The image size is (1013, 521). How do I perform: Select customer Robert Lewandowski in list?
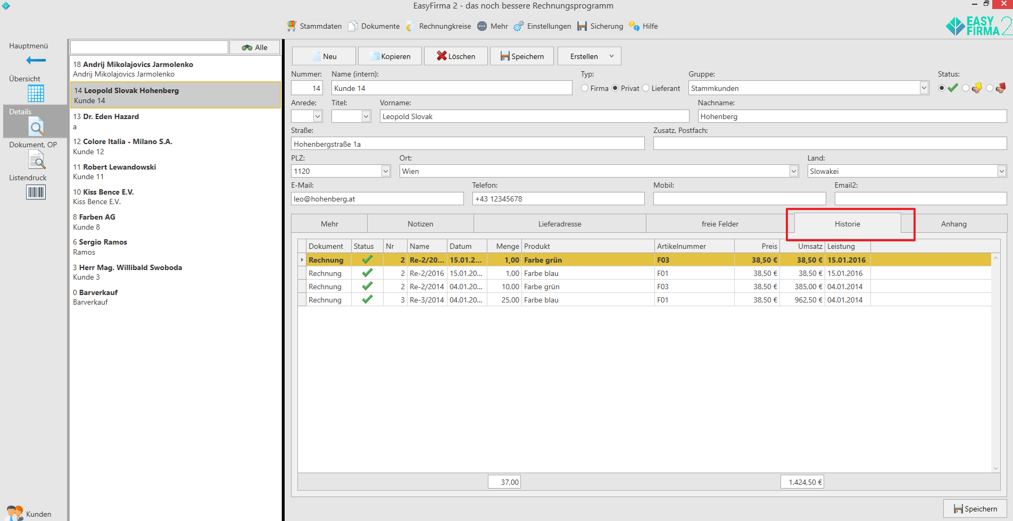coord(119,167)
